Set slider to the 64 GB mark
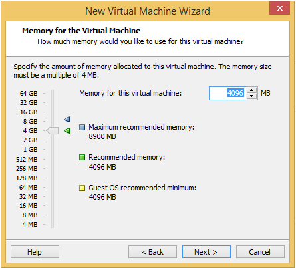Screen dimensions: 296x268 53,94
